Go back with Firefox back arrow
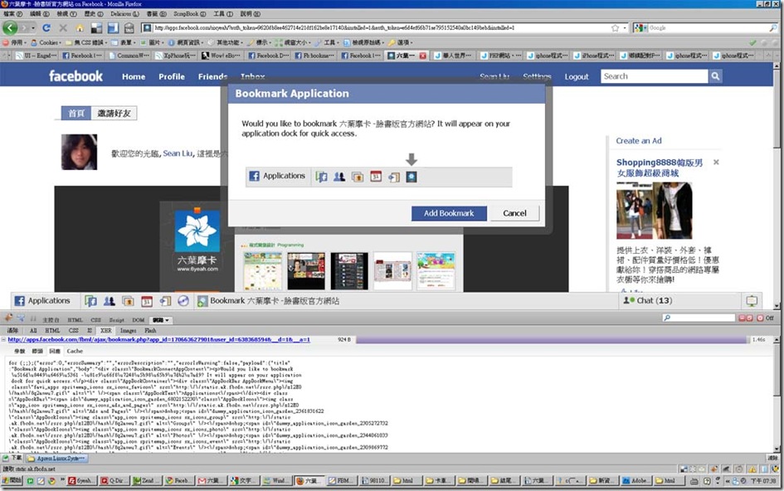The image size is (784, 491). 11,28
